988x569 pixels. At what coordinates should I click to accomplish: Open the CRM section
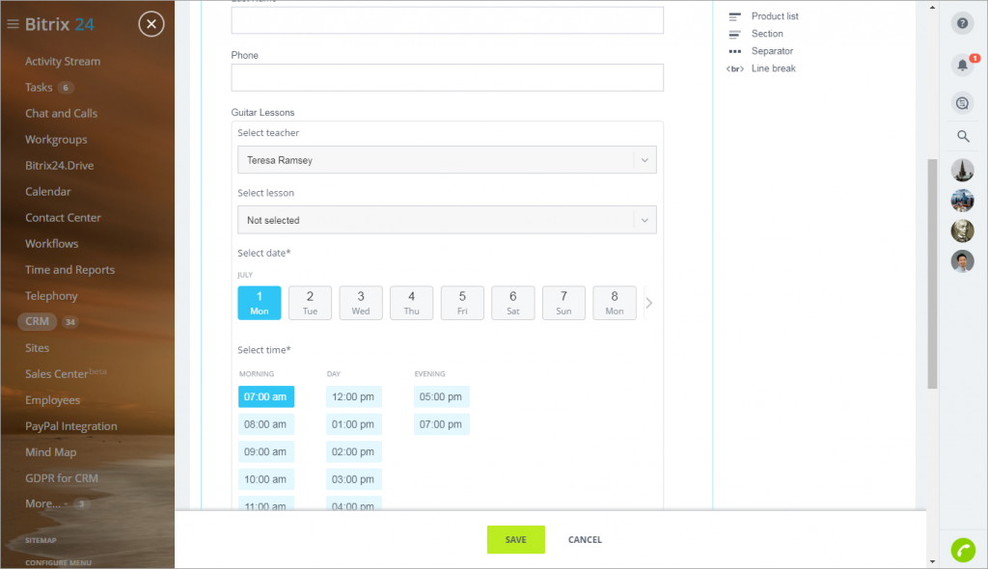[x=38, y=321]
